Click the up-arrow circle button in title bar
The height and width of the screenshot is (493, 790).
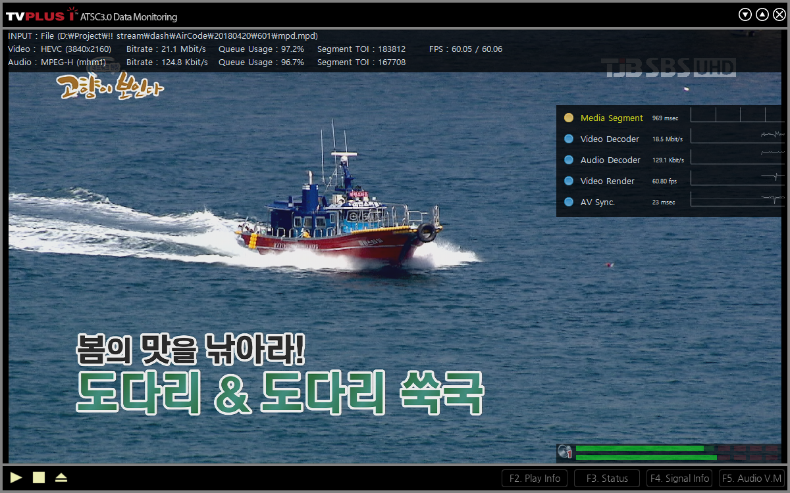click(x=762, y=14)
